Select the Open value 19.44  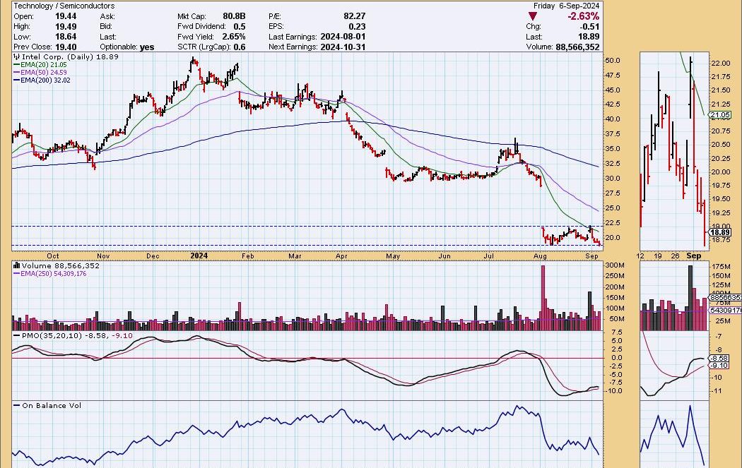tap(66, 16)
